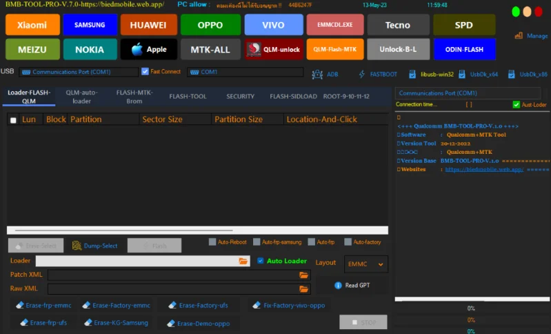Viewport: 551px width, 334px height.
Task: Open the SPD chipset section
Action: [x=464, y=25]
